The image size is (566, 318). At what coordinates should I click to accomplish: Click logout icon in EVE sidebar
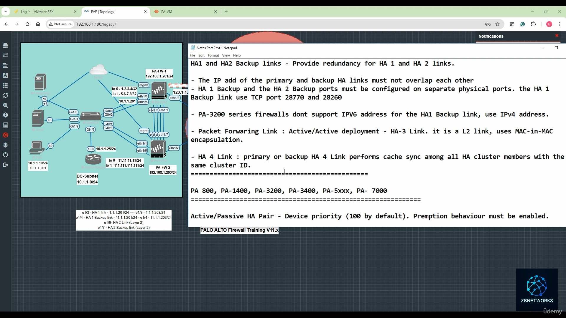5,165
